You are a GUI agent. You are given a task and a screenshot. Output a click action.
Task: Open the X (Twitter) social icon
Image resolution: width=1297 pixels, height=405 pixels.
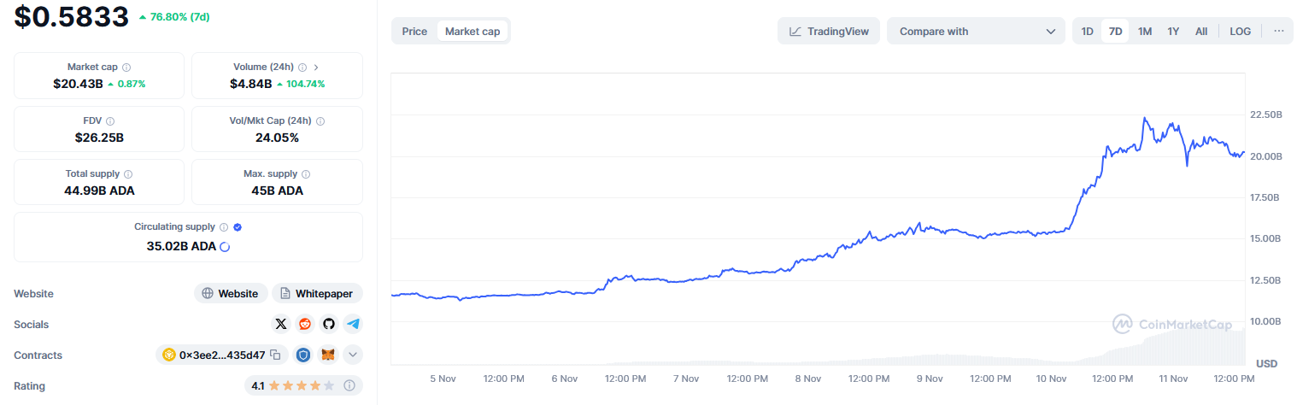tap(281, 324)
